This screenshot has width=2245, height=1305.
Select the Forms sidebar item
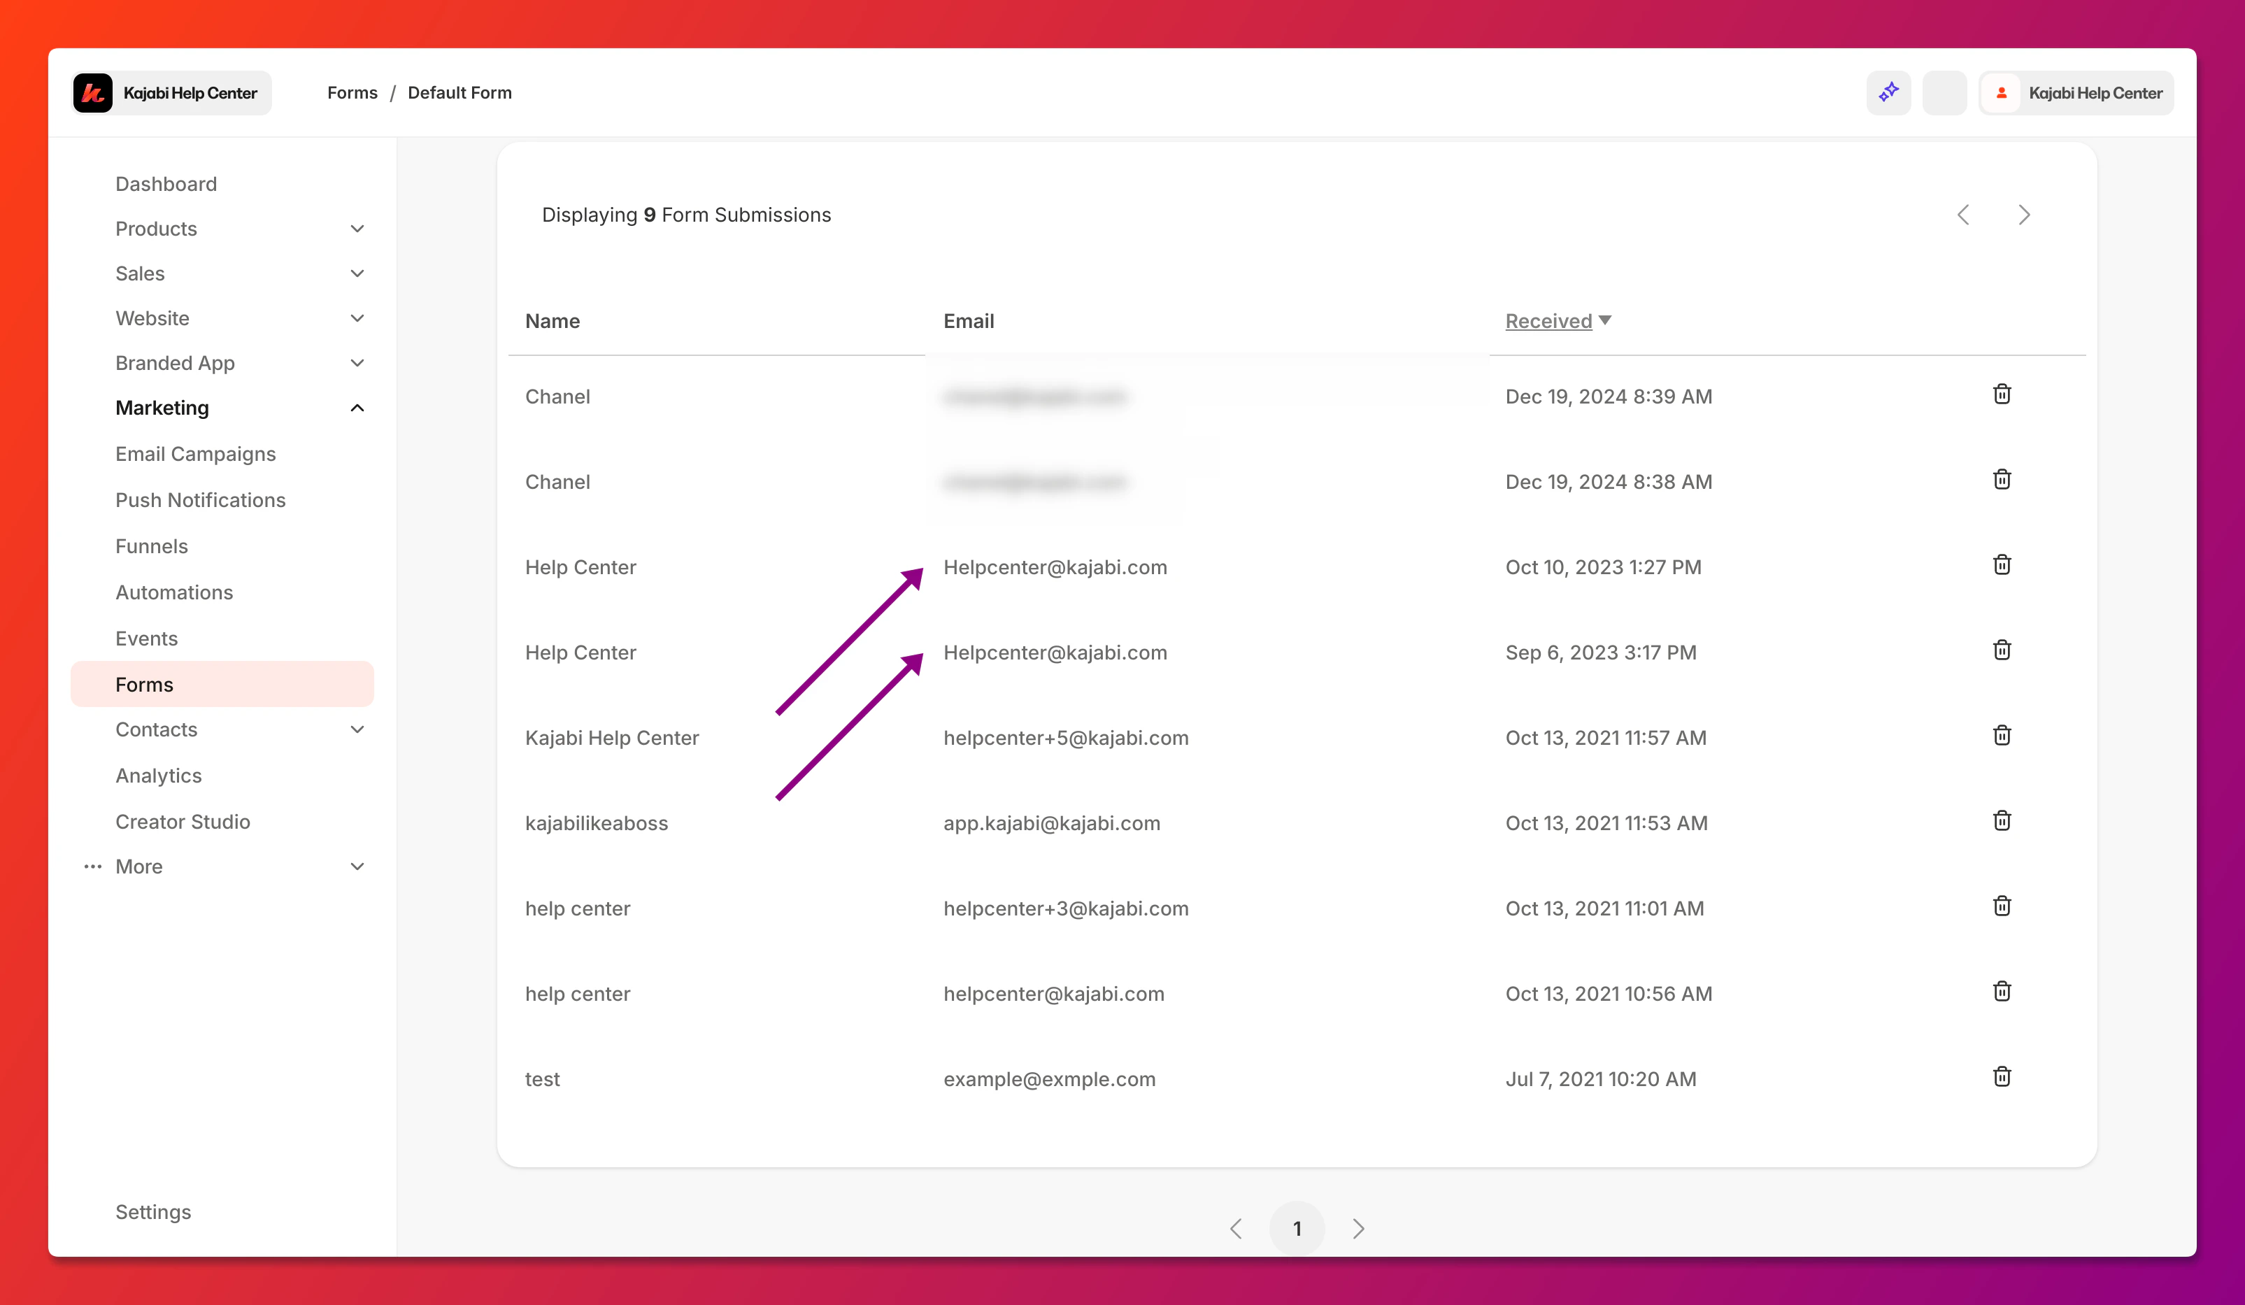pyautogui.click(x=222, y=684)
